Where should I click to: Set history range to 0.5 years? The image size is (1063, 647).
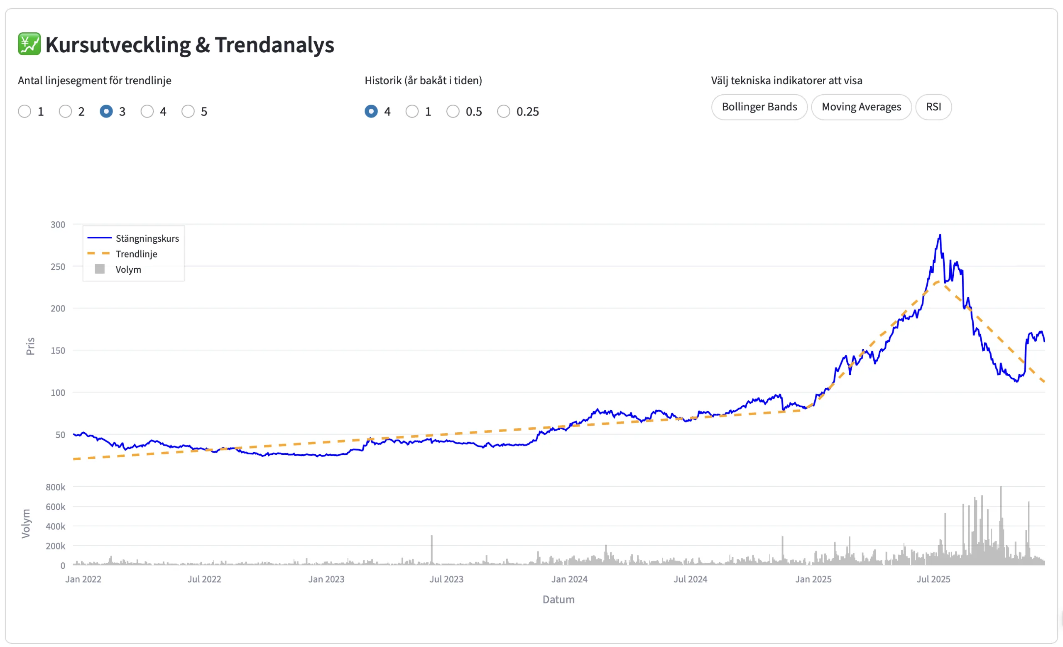pos(453,112)
